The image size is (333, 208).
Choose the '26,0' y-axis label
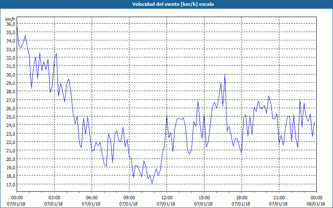tap(11, 109)
